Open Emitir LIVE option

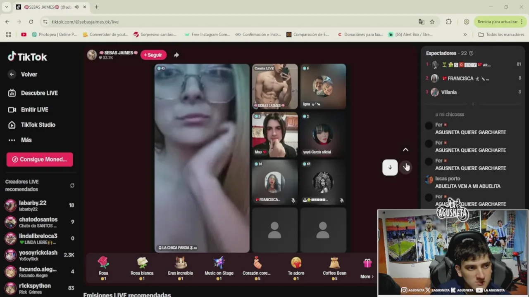pyautogui.click(x=29, y=109)
